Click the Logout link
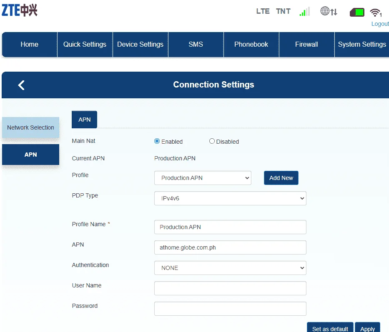 pos(380,24)
